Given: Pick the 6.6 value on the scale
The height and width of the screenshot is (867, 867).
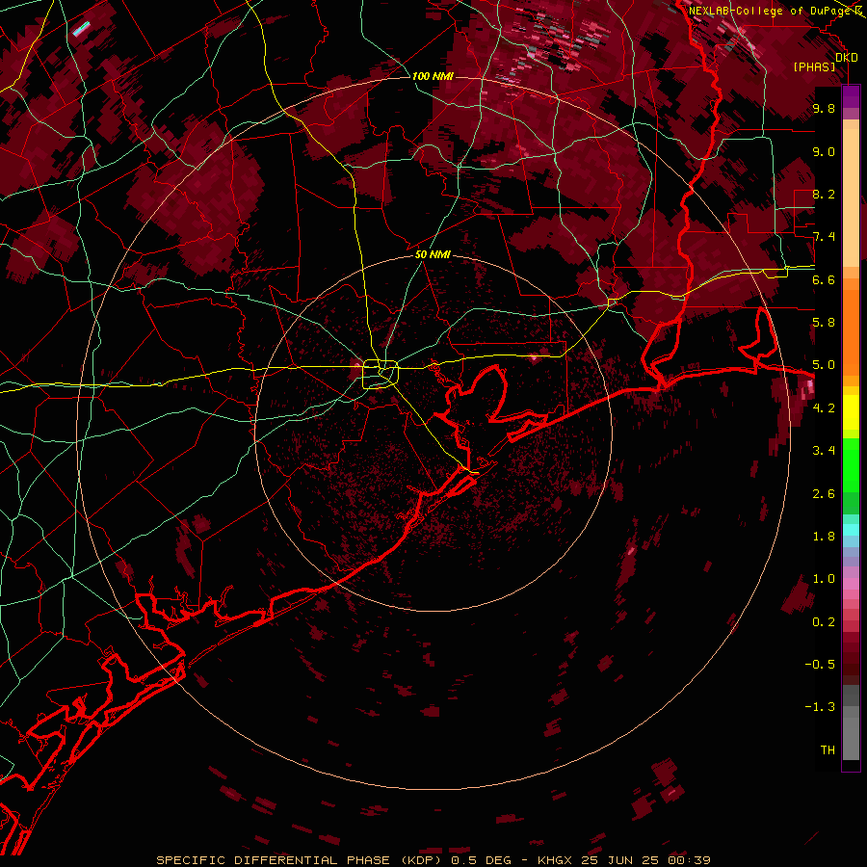Looking at the screenshot, I should point(824,279).
